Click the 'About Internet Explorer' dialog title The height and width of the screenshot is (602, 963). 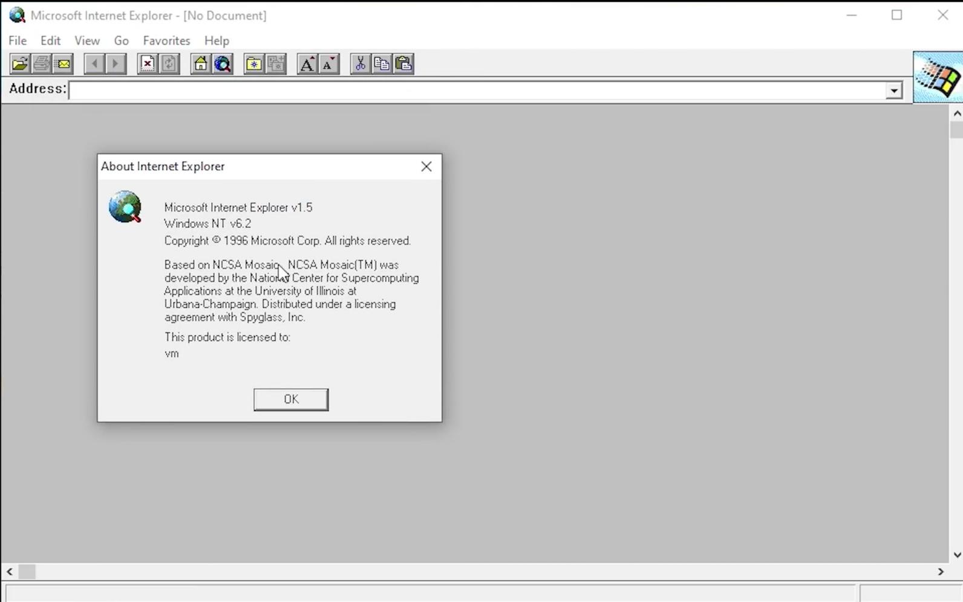pyautogui.click(x=163, y=166)
